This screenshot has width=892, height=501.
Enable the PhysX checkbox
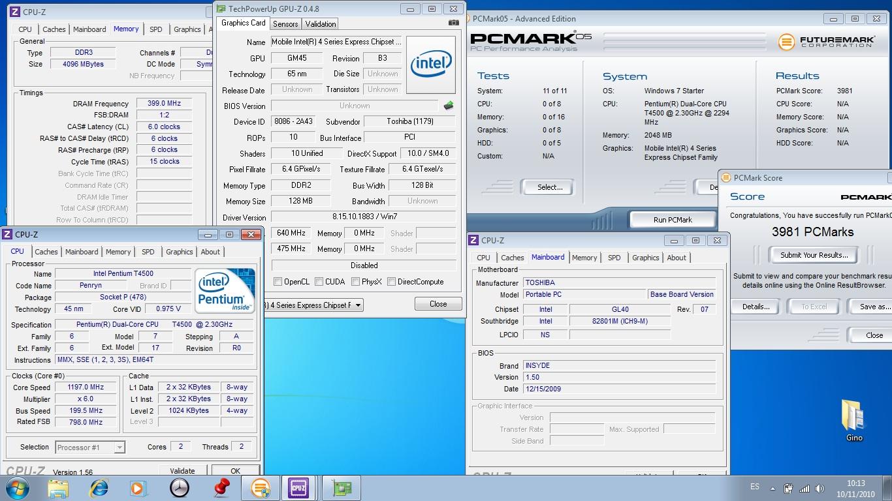pos(355,282)
